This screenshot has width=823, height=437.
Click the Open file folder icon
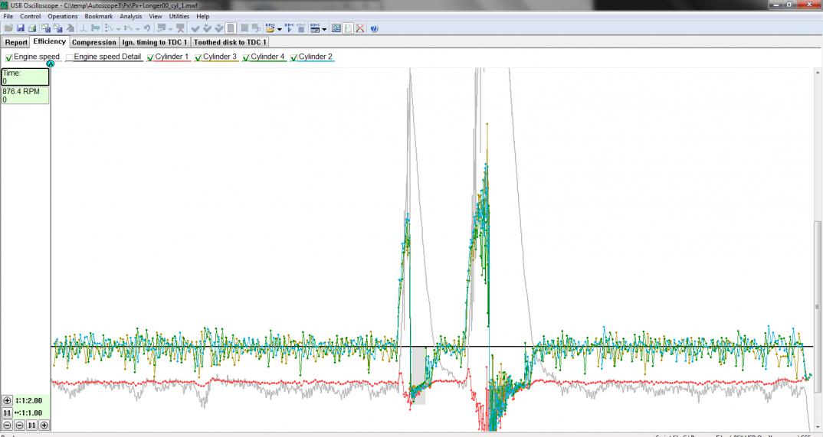point(8,28)
